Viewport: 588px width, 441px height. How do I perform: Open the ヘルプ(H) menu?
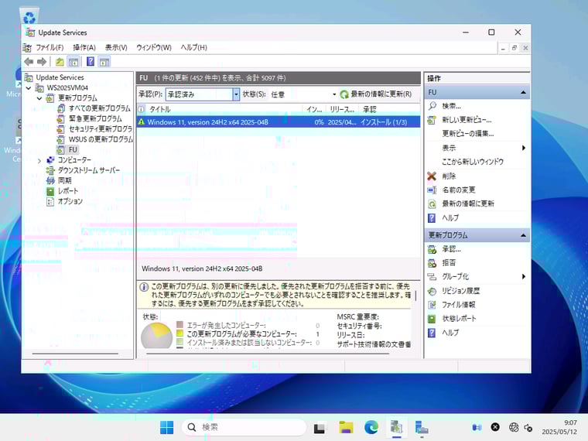(194, 48)
